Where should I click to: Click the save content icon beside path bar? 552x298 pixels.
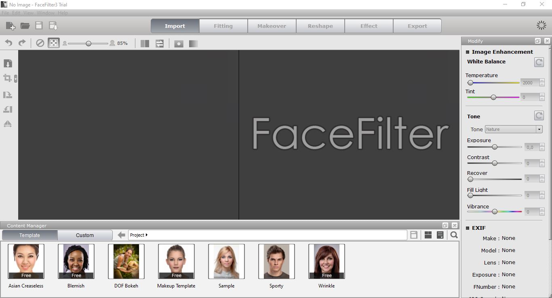pyautogui.click(x=414, y=235)
